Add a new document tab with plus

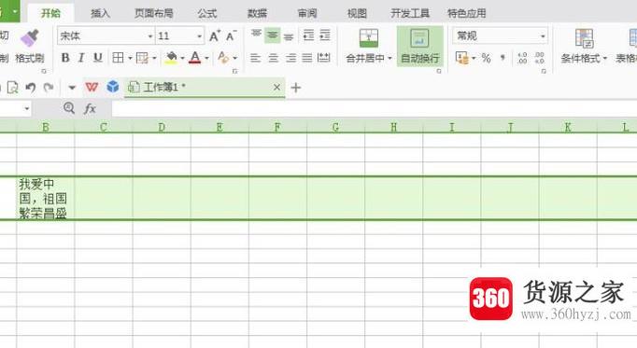pos(296,87)
